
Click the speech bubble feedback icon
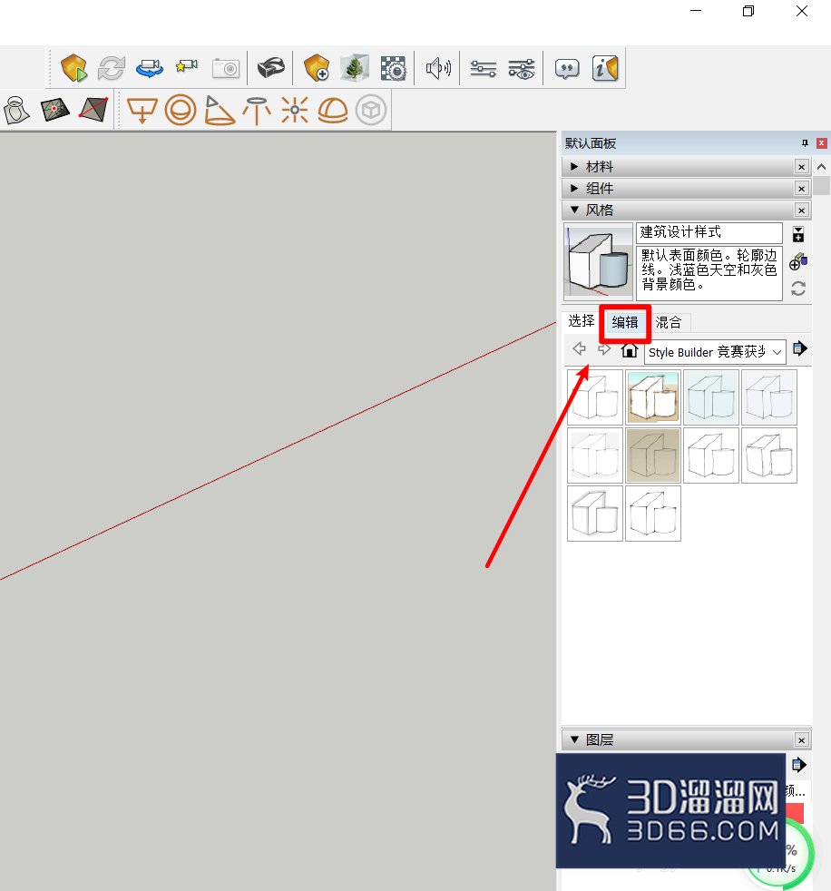tap(567, 69)
